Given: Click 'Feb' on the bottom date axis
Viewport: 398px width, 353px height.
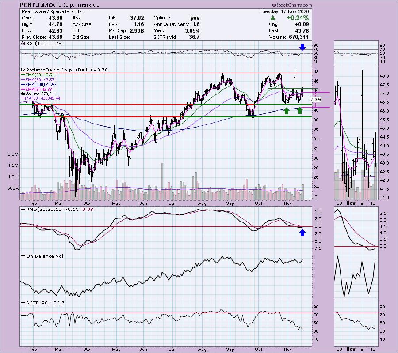Looking at the screenshot, I should 33,349.
